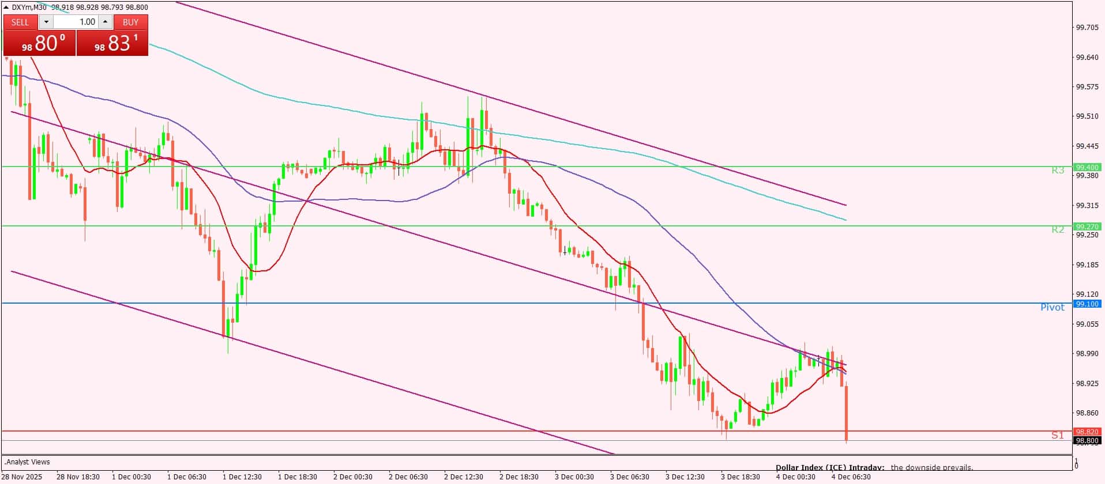
Task: Click the 3 Dec 00:30 time label
Action: click(574, 477)
